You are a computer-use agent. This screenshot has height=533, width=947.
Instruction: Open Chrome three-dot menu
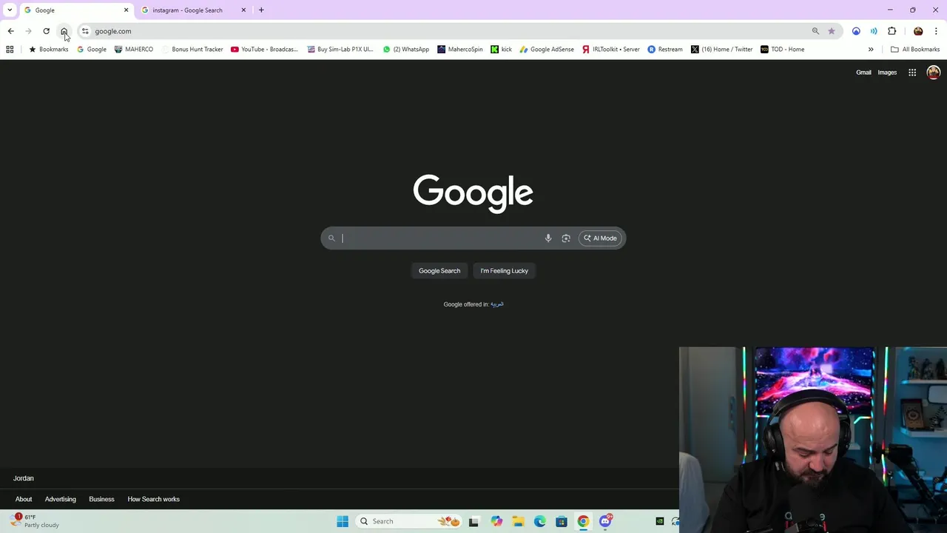pyautogui.click(x=936, y=31)
